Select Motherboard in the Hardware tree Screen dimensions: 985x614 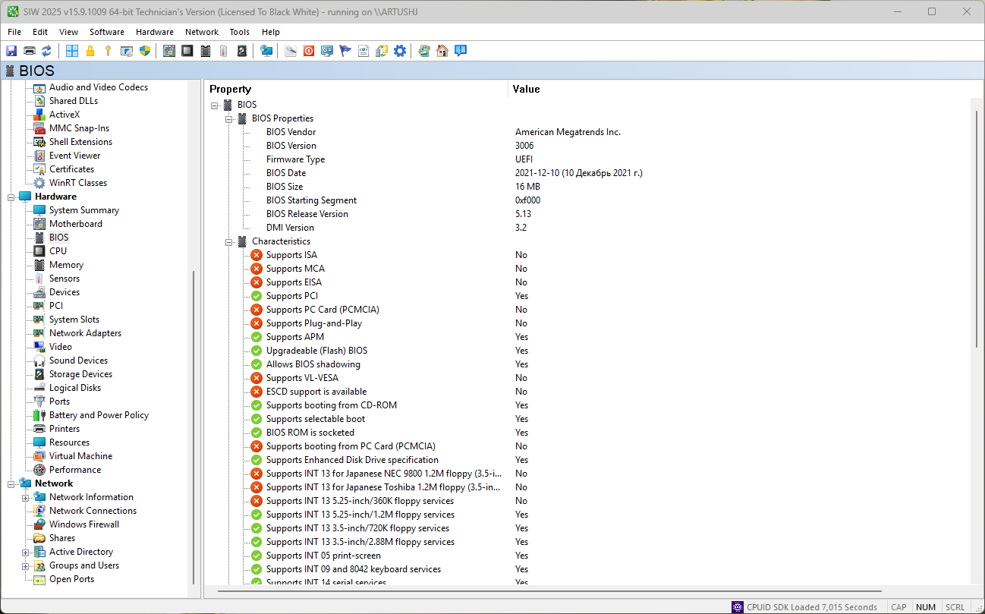coord(75,224)
